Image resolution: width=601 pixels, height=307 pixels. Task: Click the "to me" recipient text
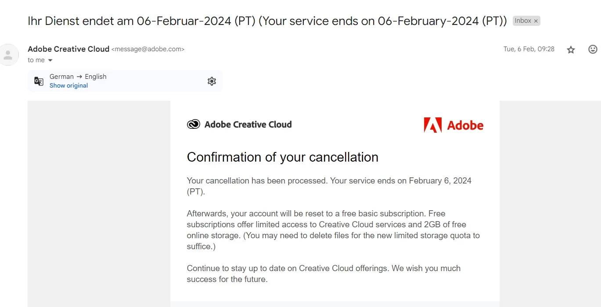[x=36, y=60]
